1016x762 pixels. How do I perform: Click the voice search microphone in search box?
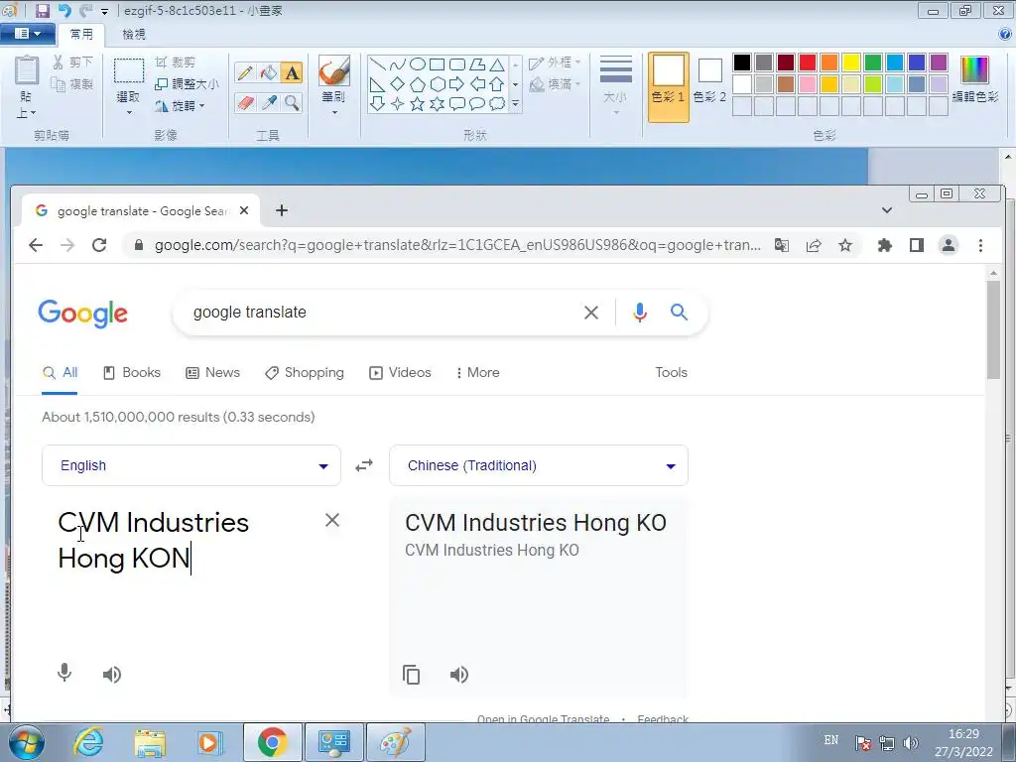point(640,313)
